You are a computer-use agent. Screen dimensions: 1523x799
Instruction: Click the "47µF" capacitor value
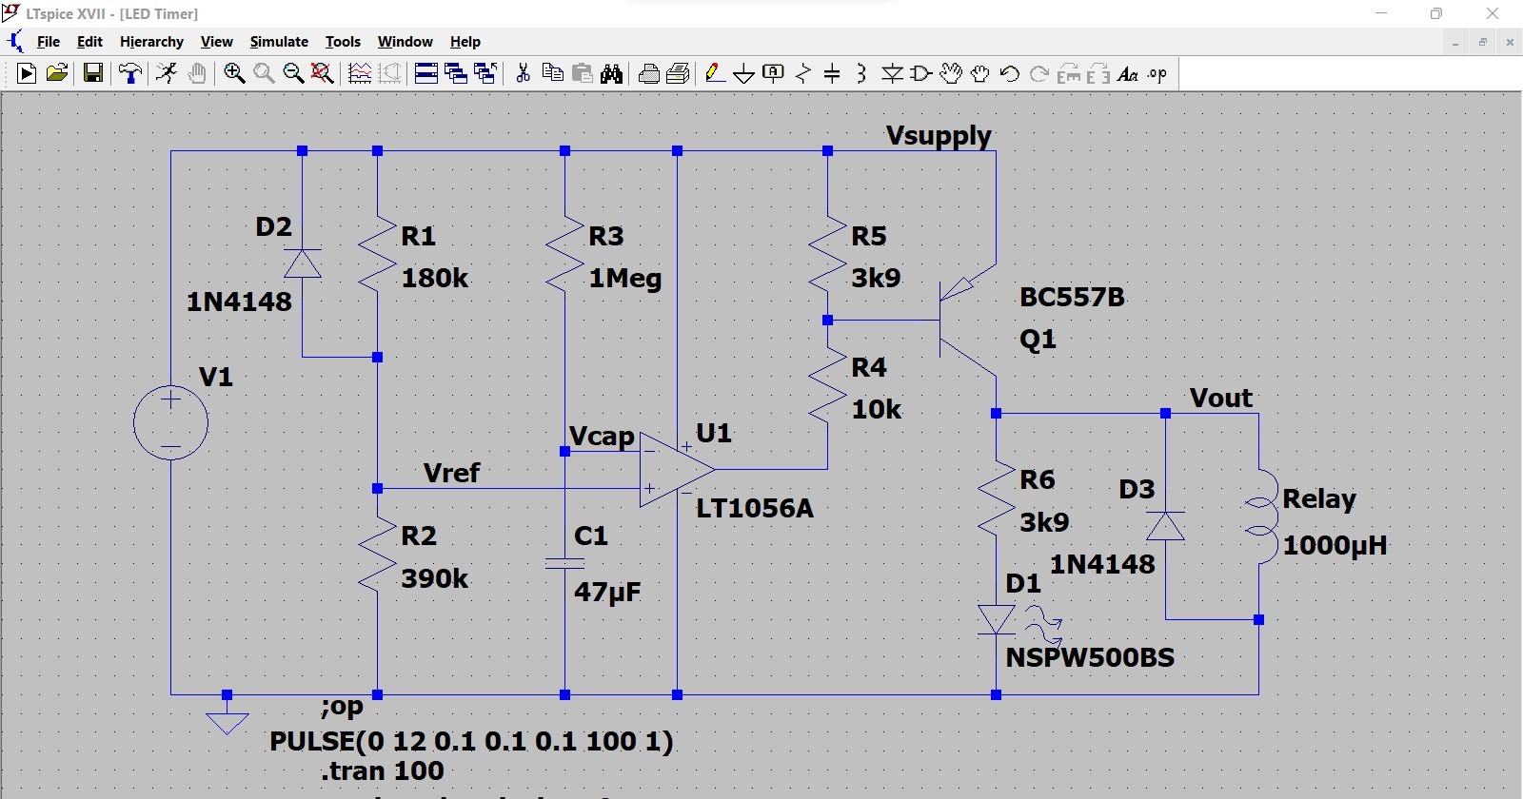607,592
